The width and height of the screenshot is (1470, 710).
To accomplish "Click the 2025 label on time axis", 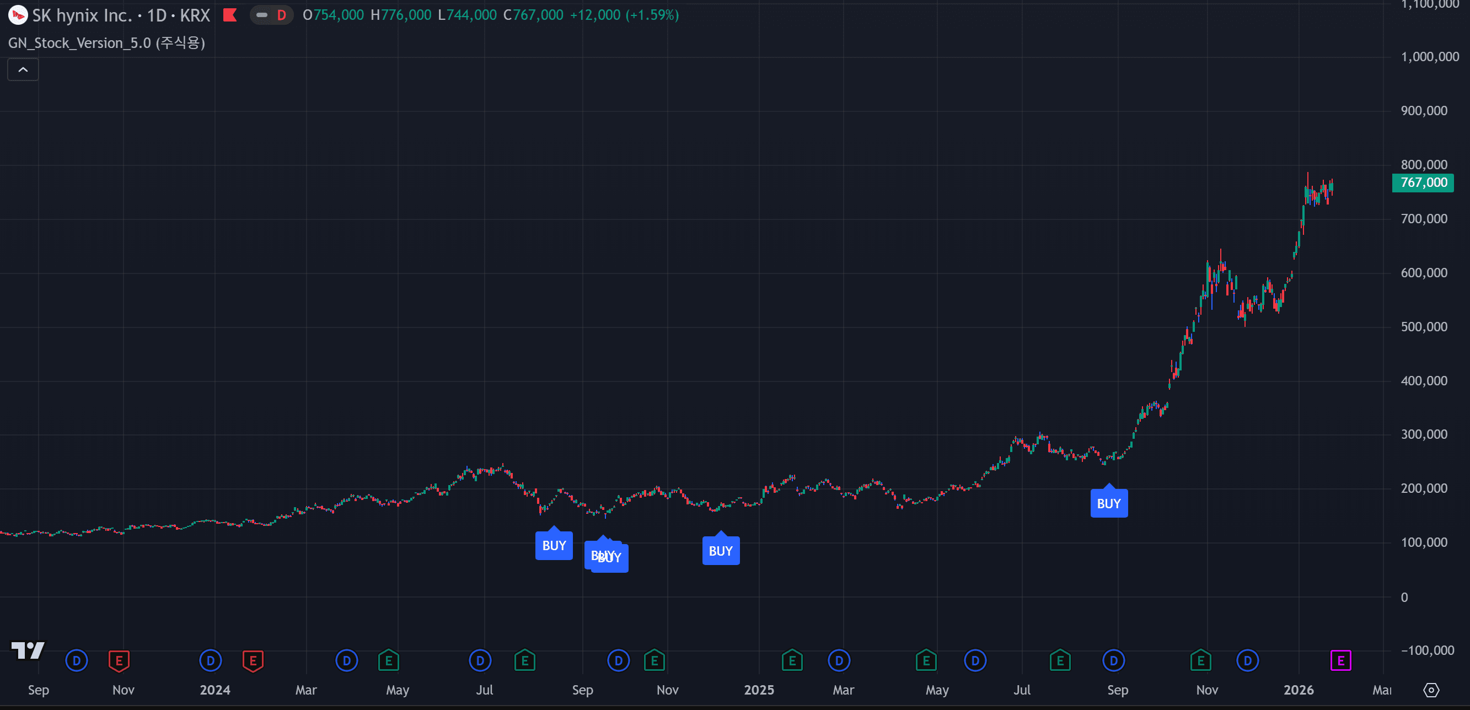I will [x=758, y=690].
